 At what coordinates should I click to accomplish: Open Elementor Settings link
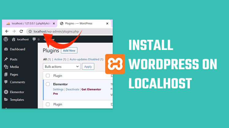click(58, 89)
